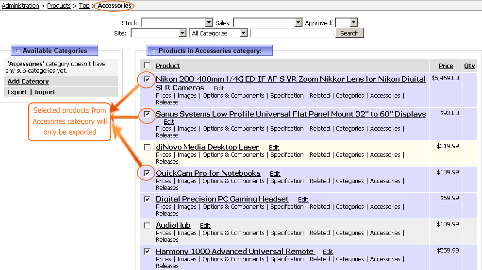Uncheck the Nikon 200-400mm lens checkbox
Viewport: 482px width, 270px height.
(147, 79)
